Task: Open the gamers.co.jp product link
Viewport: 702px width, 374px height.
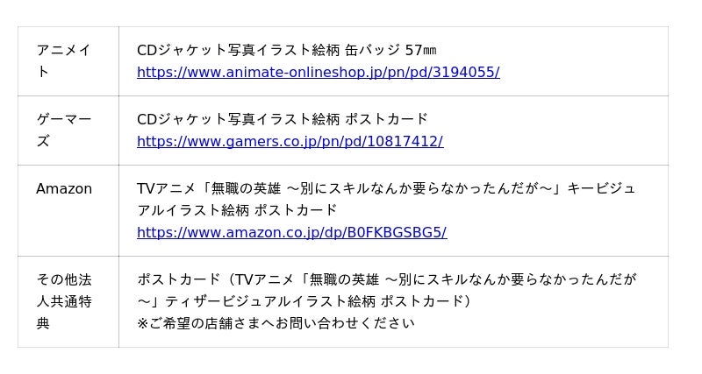Action: click(x=290, y=141)
